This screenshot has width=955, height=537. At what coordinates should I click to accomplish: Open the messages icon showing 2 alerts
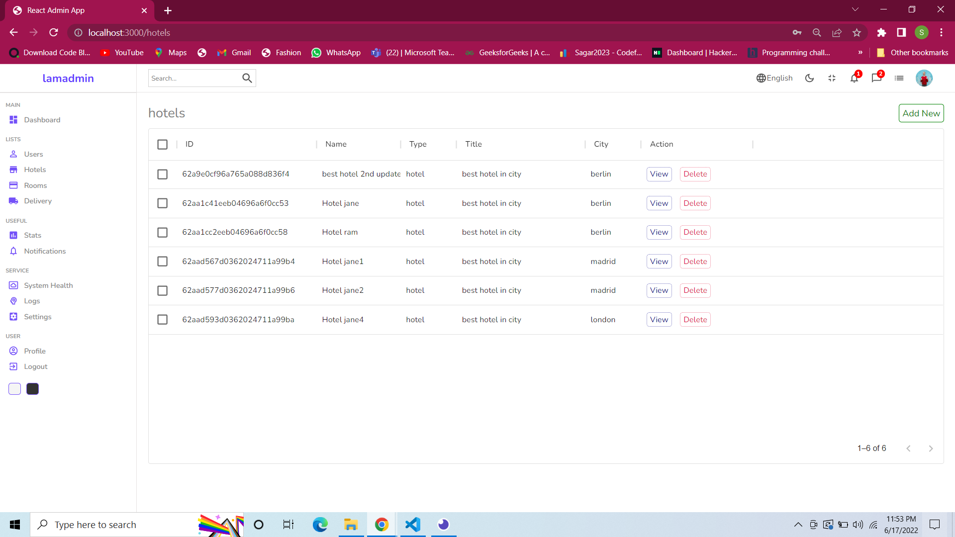(x=877, y=78)
